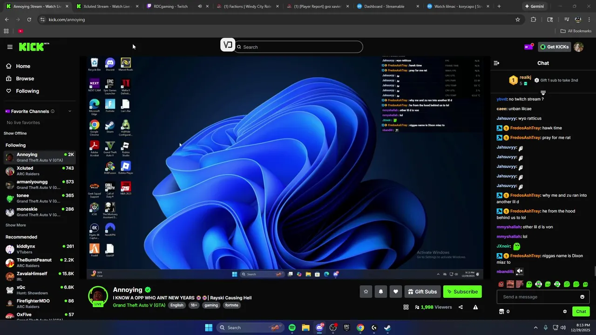596x335 pixels.
Task: Open the emoji picker in message box
Action: pyautogui.click(x=582, y=297)
